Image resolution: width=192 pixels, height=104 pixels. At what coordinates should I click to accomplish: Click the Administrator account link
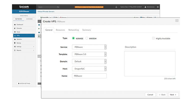pos(149,7)
